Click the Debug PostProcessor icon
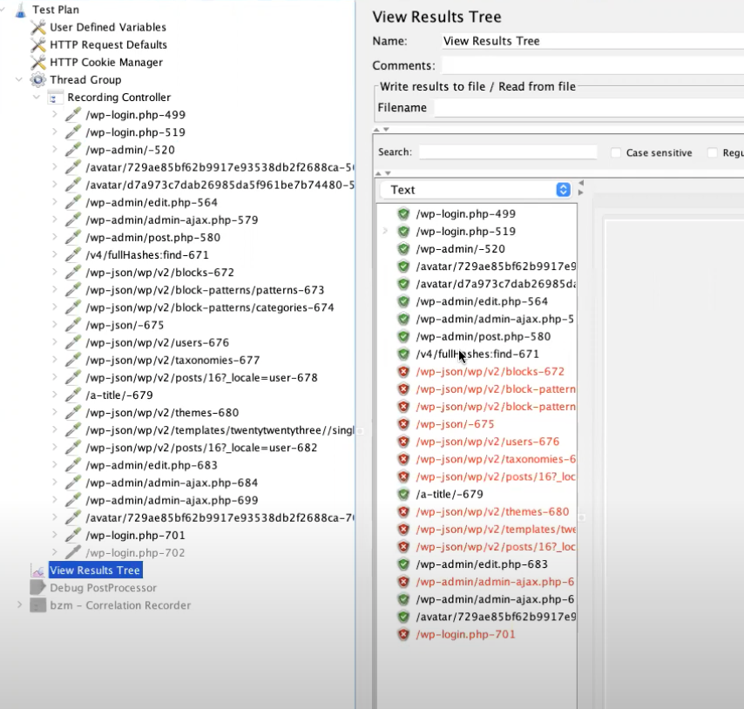Viewport: 744px width, 709px height. (x=38, y=588)
